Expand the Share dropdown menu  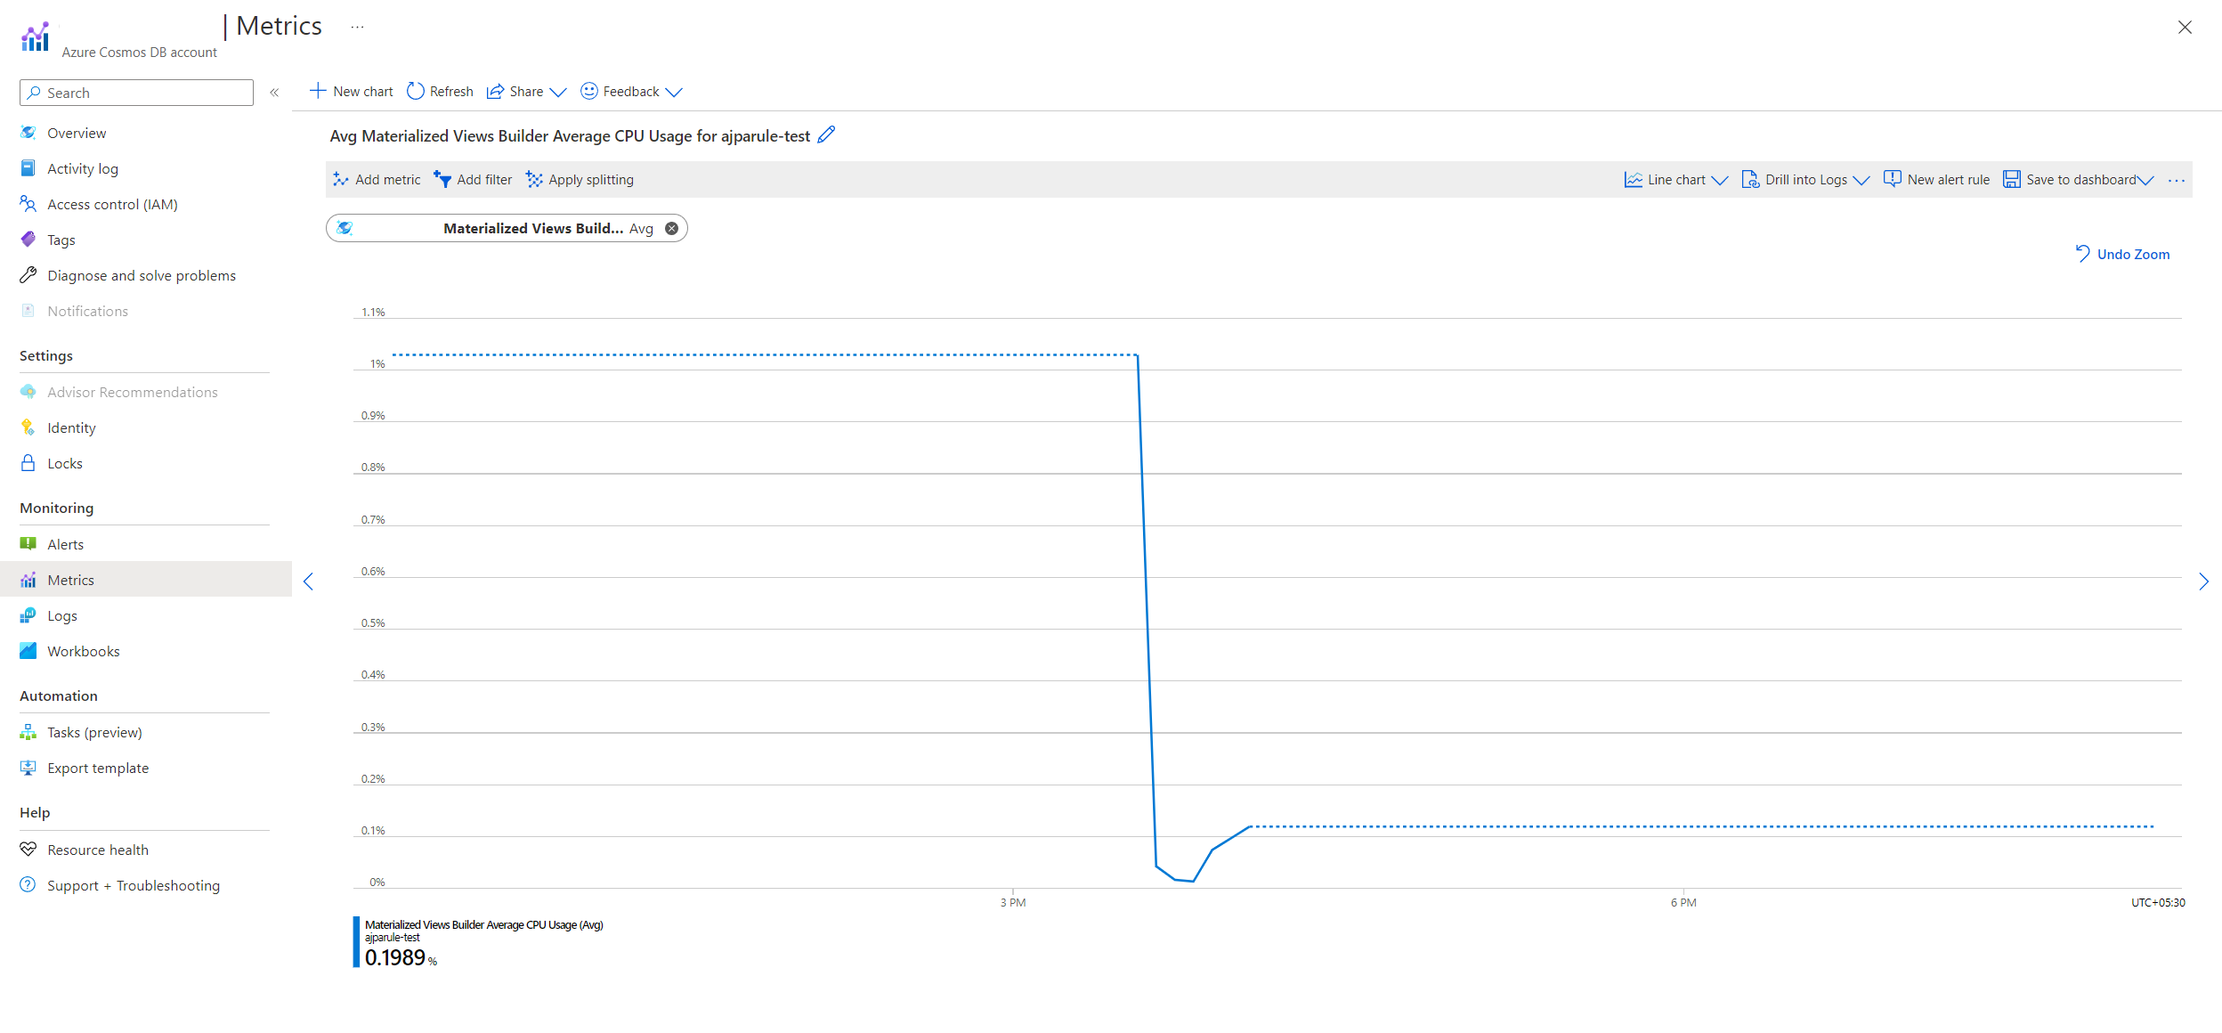(526, 92)
